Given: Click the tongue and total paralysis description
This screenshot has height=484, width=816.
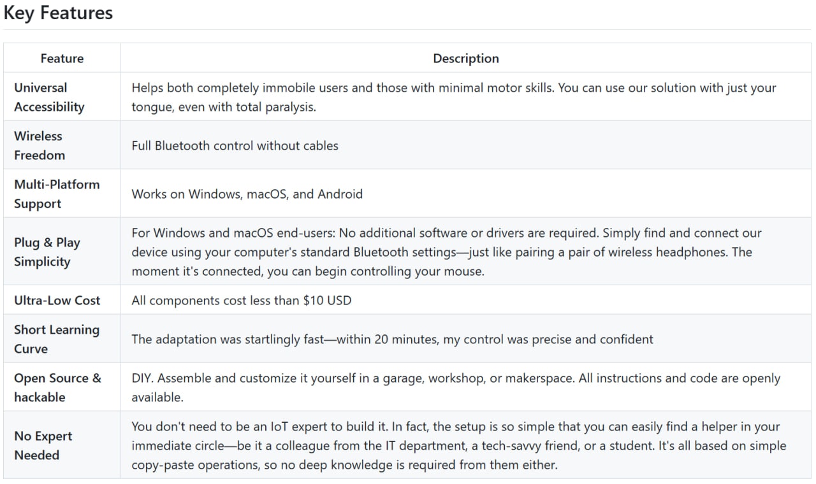Looking at the screenshot, I should tap(453, 97).
